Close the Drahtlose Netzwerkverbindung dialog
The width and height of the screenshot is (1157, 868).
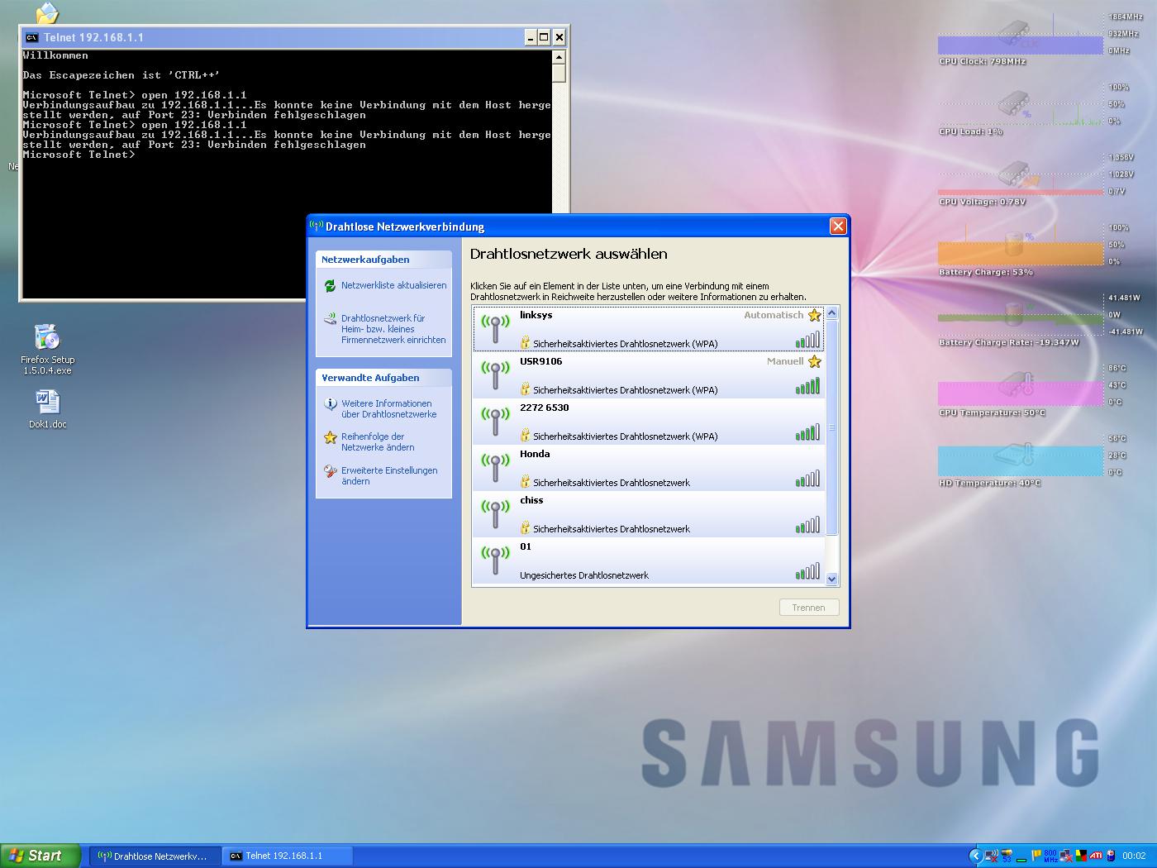838,227
